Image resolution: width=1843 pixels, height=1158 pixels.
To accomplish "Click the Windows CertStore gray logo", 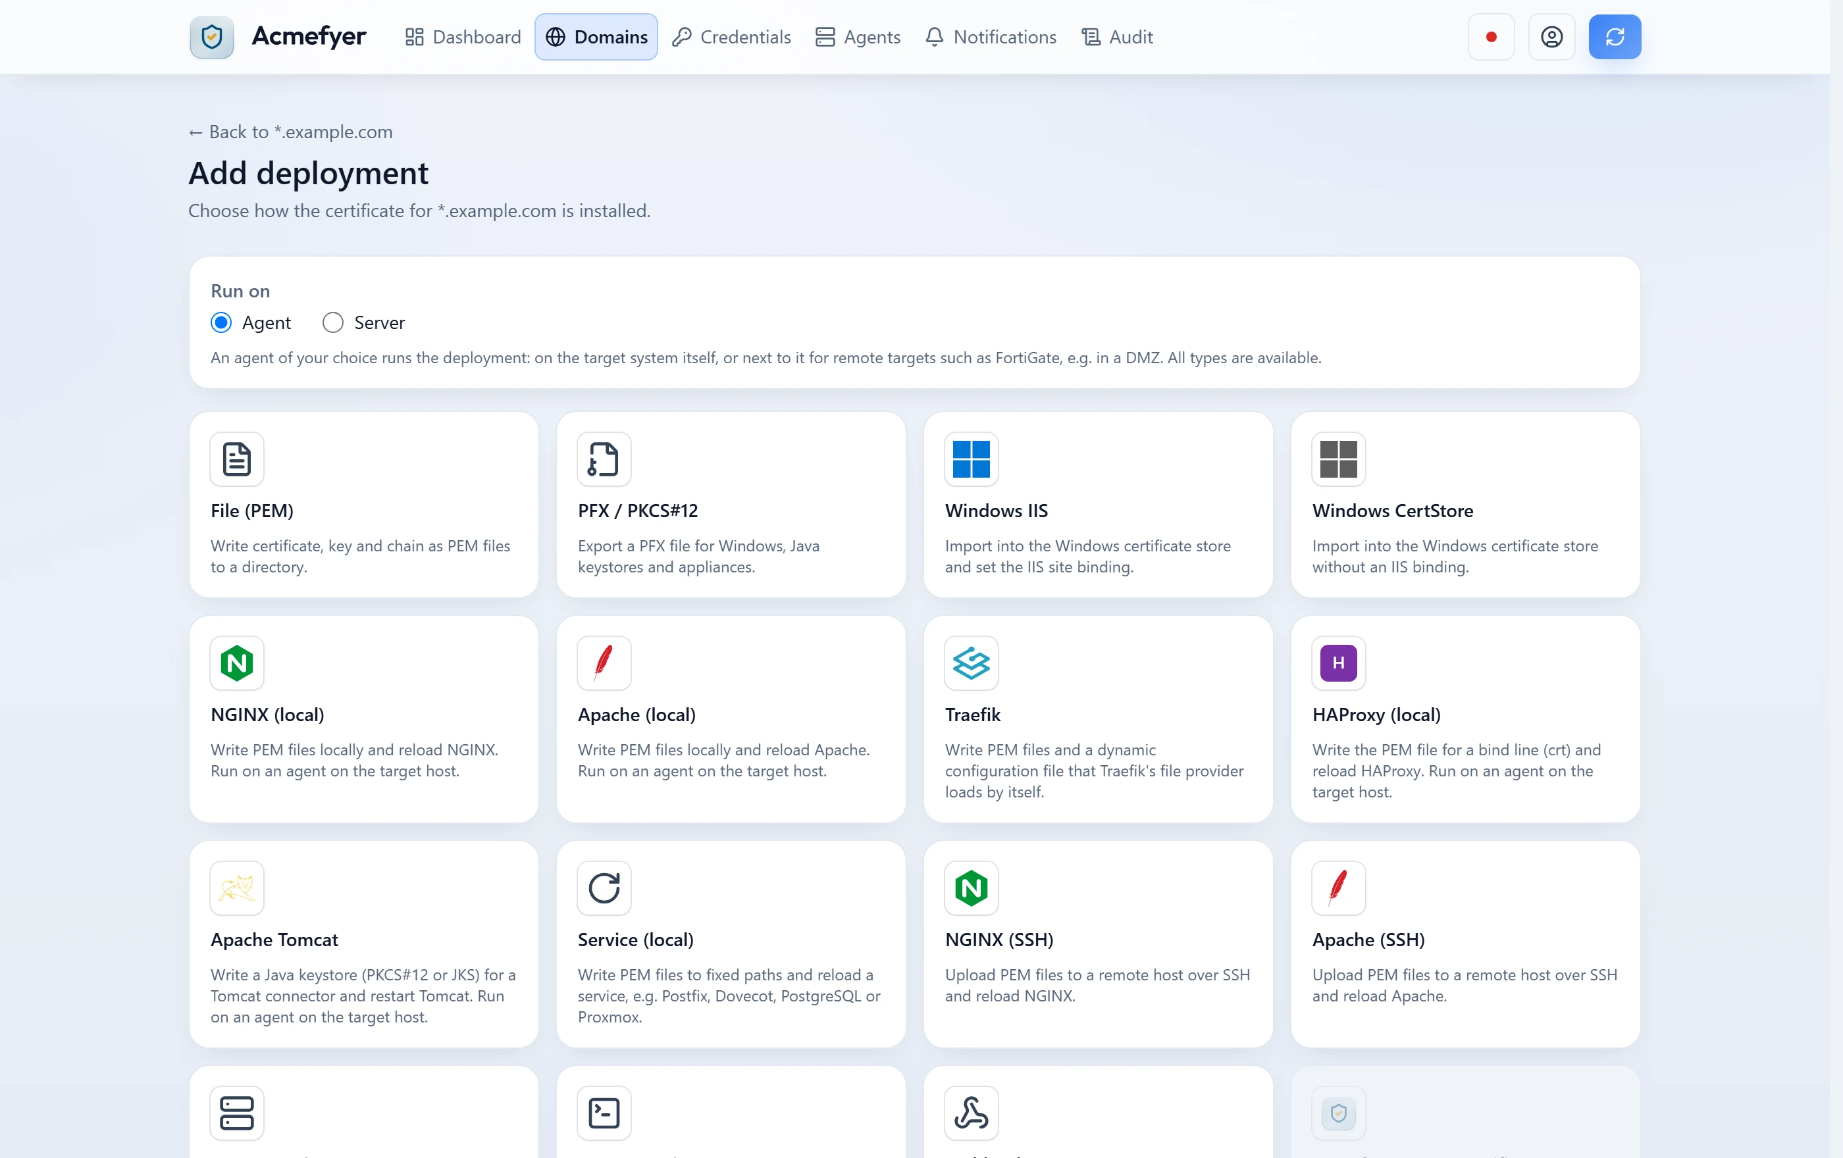I will click(x=1339, y=459).
